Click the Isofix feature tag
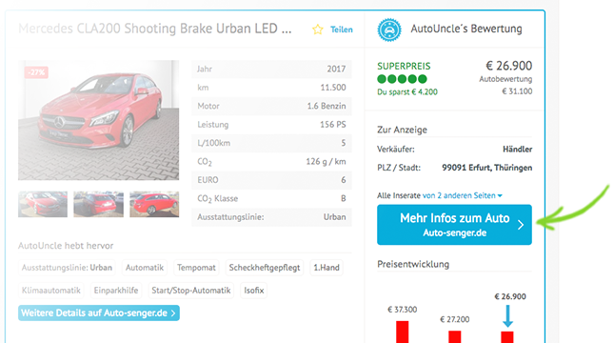Viewport: 614px width, 343px height. 254,291
